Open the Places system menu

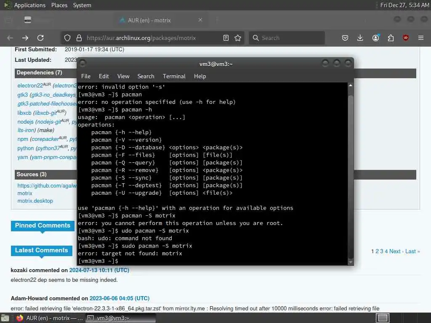pos(59,5)
